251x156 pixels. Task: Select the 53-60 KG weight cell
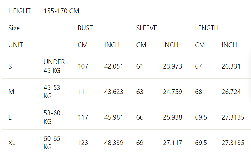52,117
